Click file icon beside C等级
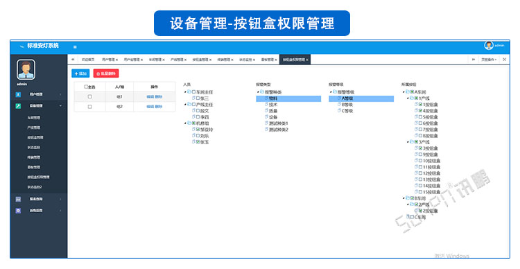This screenshot has width=520, height=269. click(x=339, y=110)
